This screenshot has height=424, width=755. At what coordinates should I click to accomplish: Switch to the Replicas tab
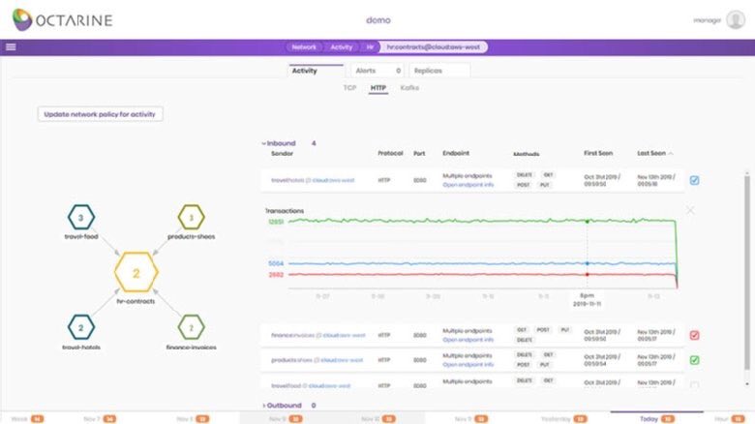tap(439, 71)
